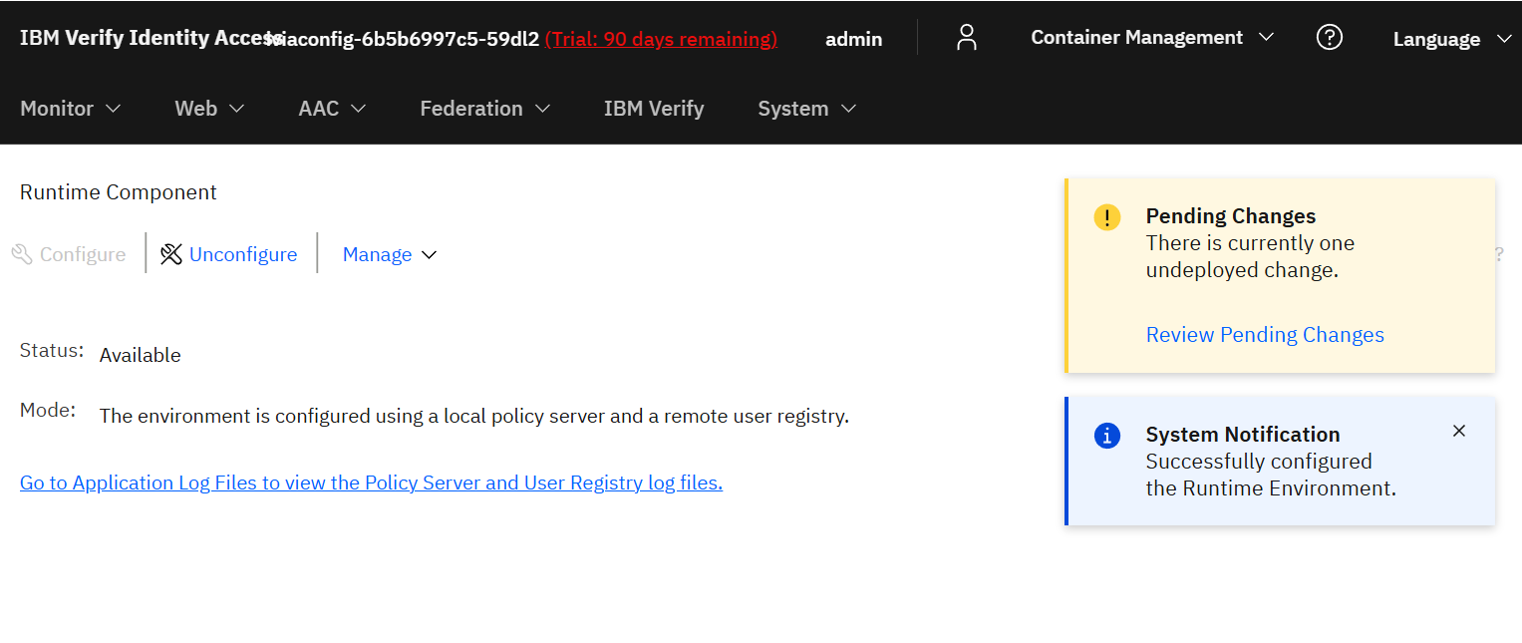Click the undeployed change message text
This screenshot has width=1522, height=643.
[x=1250, y=256]
